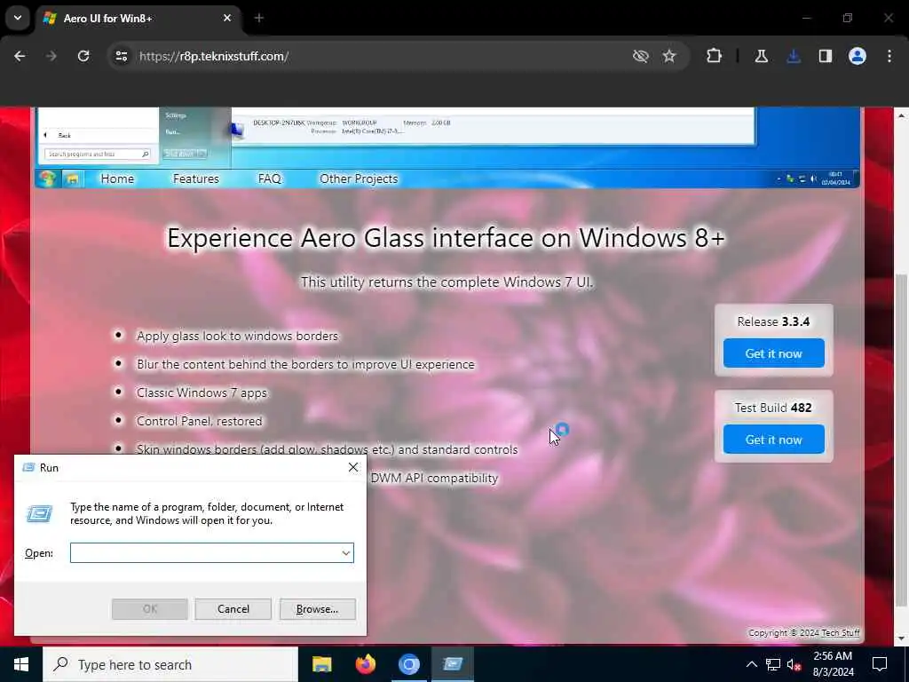The width and height of the screenshot is (909, 682).
Task: Open Firefox from the taskbar
Action: pyautogui.click(x=365, y=664)
